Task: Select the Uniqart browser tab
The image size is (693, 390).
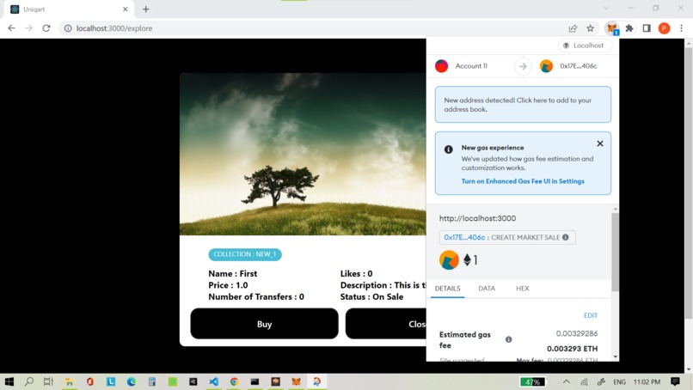Action: coord(69,9)
